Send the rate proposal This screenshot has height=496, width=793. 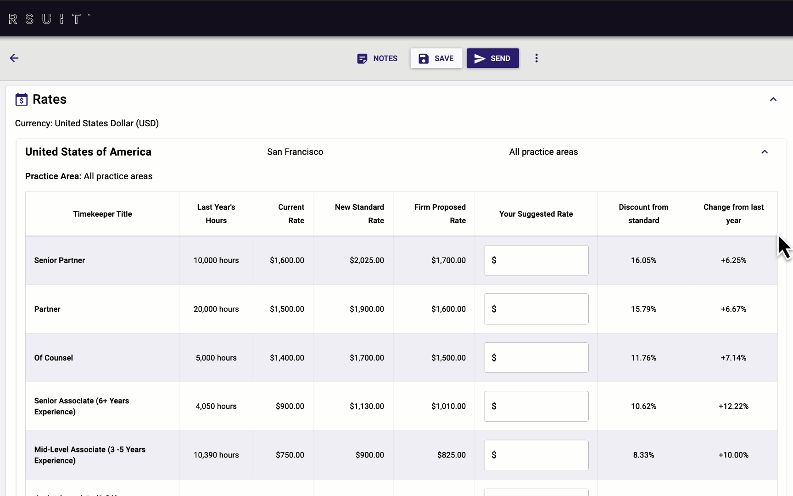493,58
